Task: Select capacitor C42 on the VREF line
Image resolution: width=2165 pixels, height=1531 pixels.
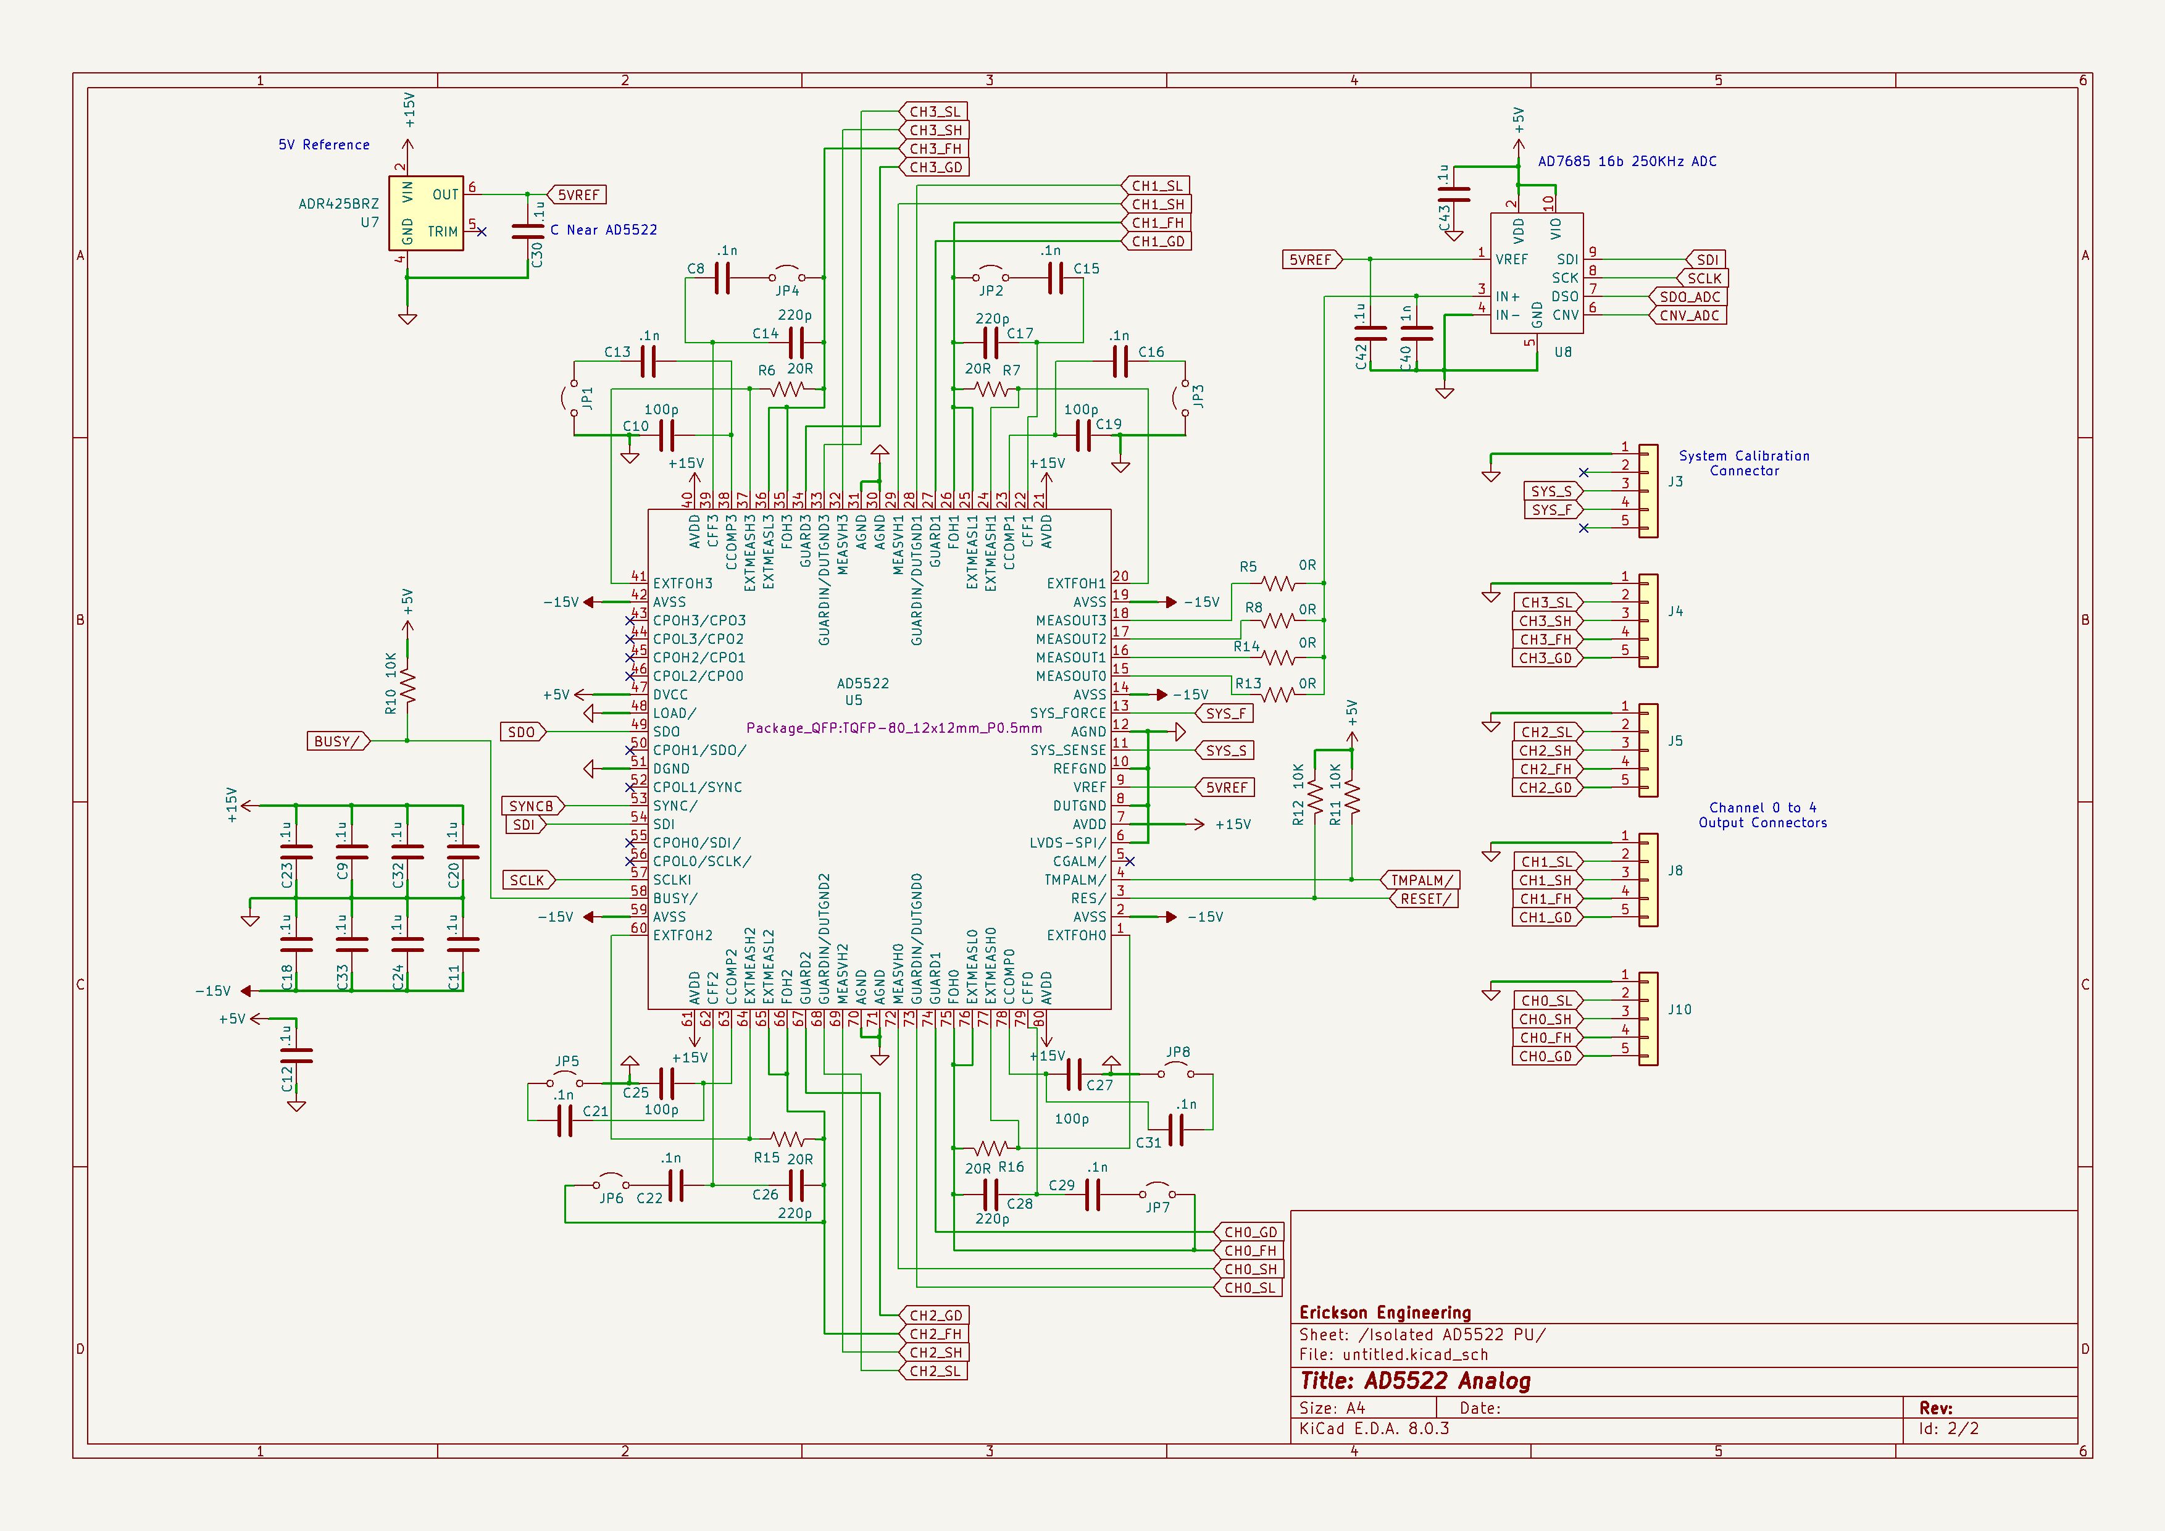Action: point(1370,334)
